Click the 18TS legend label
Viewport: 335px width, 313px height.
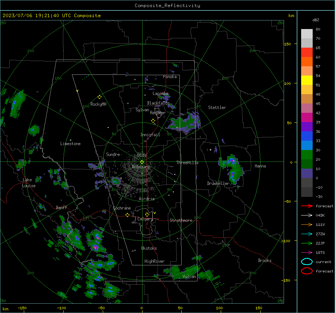pos(320,253)
